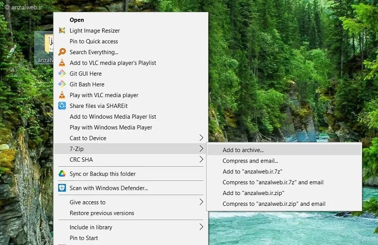Select Search Everything... entry
Viewport: 378px width, 245px height.
tap(131, 52)
